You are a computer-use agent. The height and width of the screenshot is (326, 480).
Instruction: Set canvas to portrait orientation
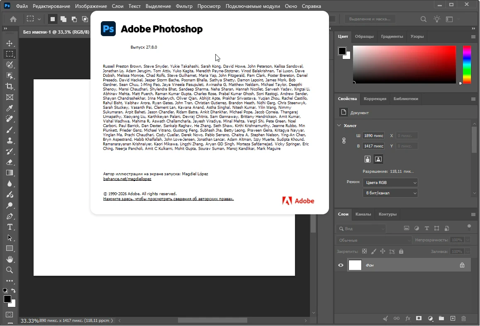367,159
